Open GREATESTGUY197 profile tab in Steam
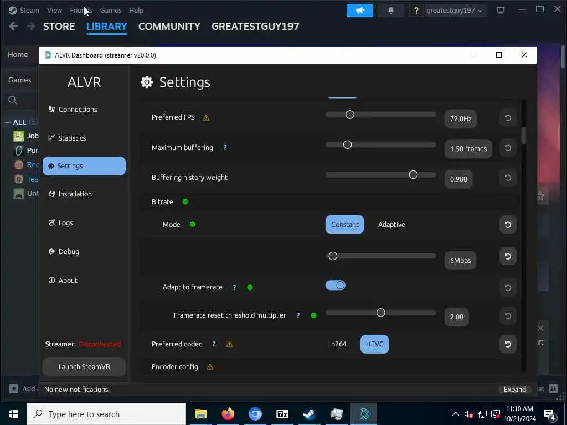Image resolution: width=567 pixels, height=425 pixels. [x=255, y=27]
